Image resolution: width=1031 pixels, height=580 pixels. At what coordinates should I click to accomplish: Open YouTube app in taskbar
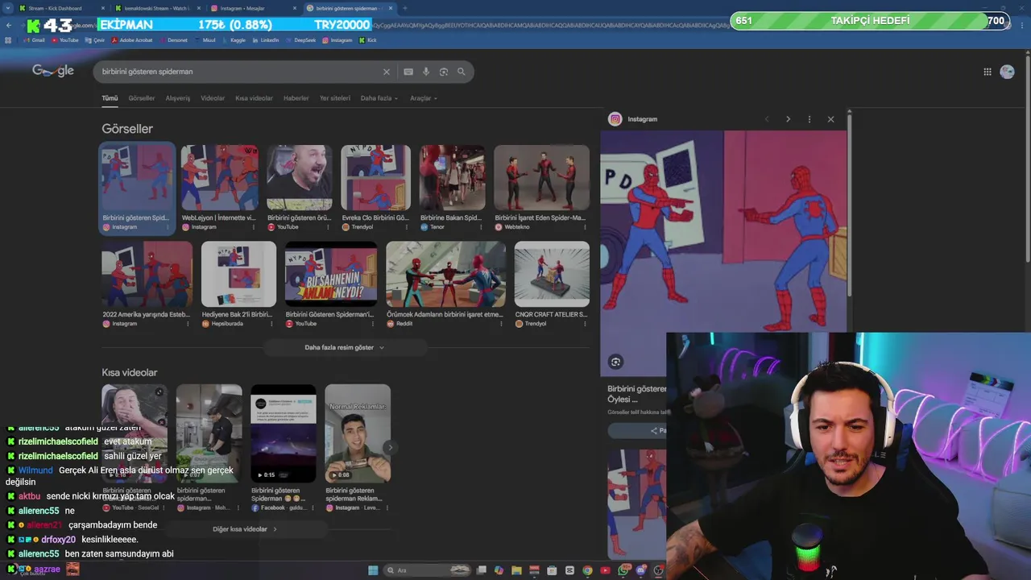coord(606,570)
